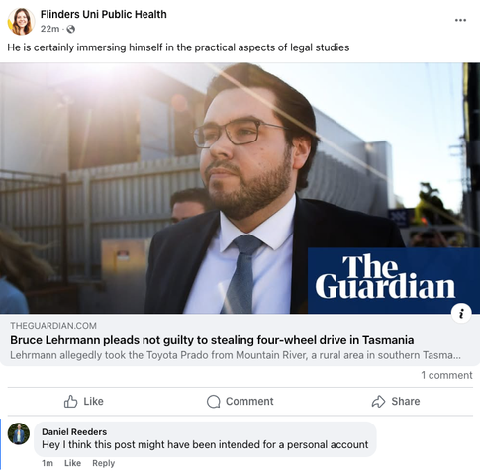Click the speech bubble Comment icon
The width and height of the screenshot is (480, 471).
point(214,402)
